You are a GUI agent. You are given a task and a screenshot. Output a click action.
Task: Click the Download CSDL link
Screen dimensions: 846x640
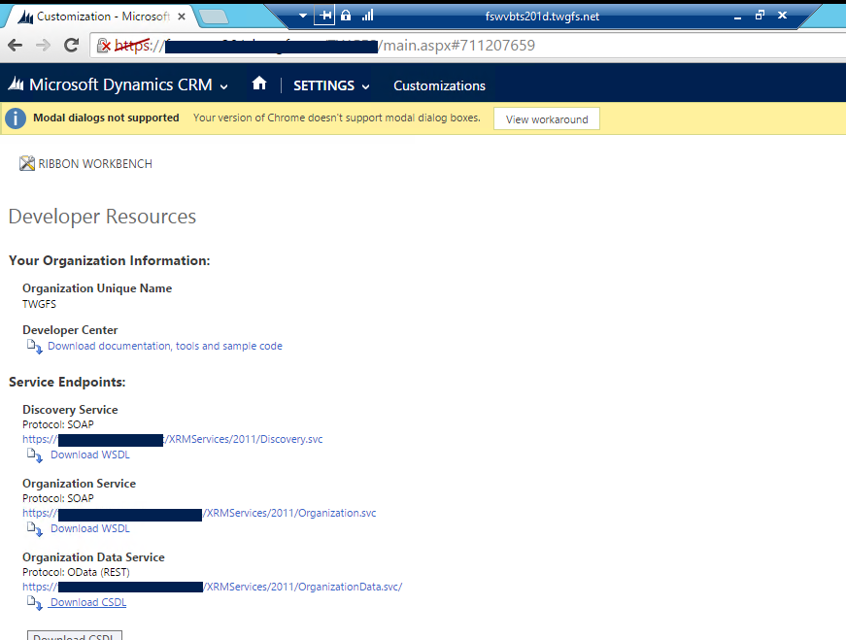(x=88, y=603)
